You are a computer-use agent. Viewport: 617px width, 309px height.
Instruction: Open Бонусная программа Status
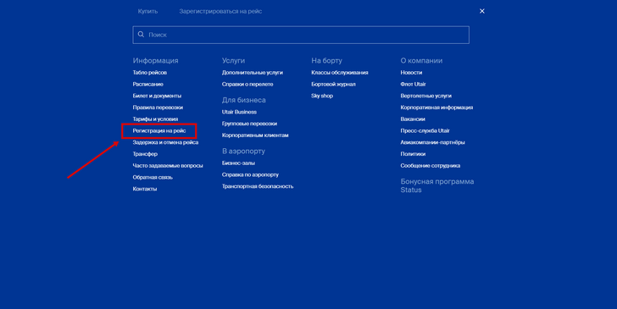tap(437, 185)
